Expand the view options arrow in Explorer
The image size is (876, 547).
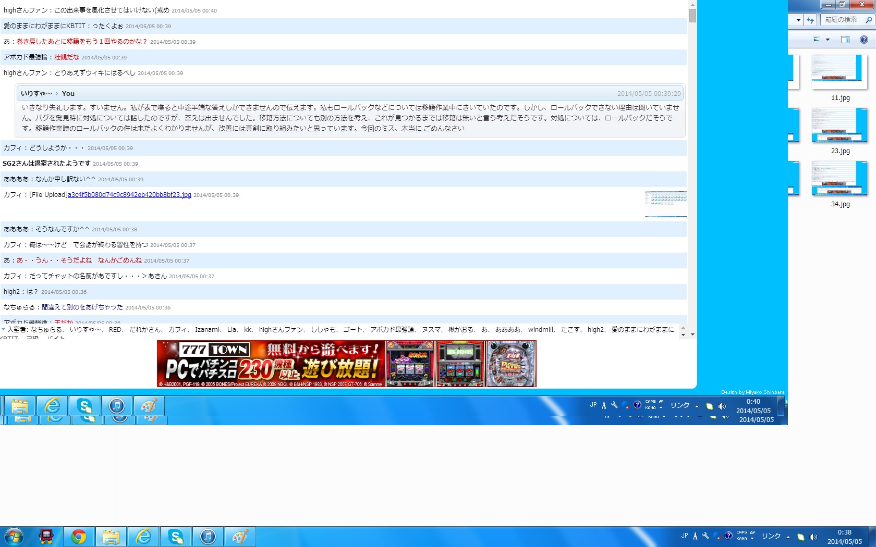click(828, 40)
